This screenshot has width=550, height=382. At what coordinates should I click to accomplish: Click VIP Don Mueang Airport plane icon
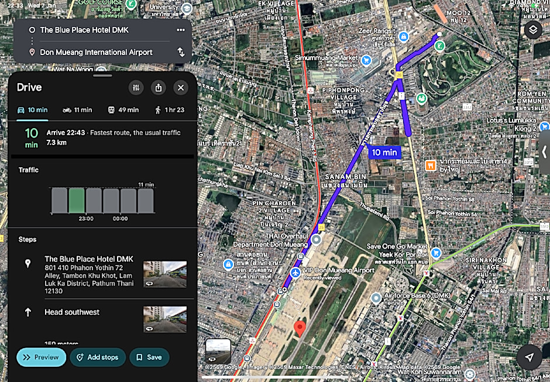pos(295,273)
